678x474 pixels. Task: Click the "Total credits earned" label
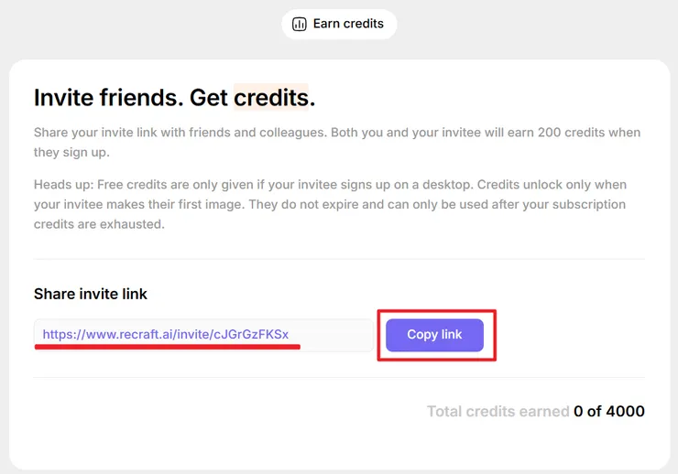(x=498, y=412)
